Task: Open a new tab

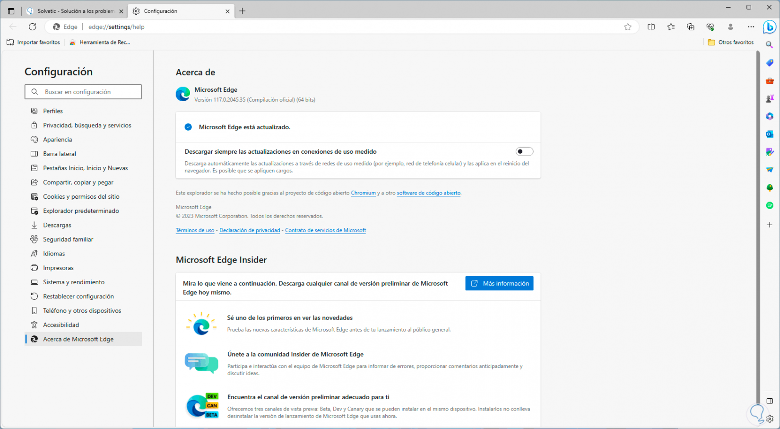Action: click(x=243, y=11)
